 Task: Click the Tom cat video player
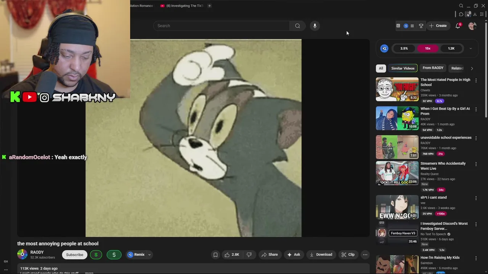[x=193, y=138]
